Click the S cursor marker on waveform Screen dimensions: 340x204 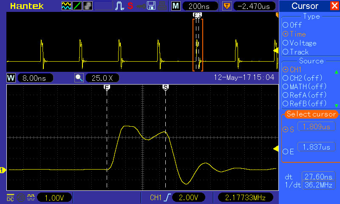coord(165,87)
